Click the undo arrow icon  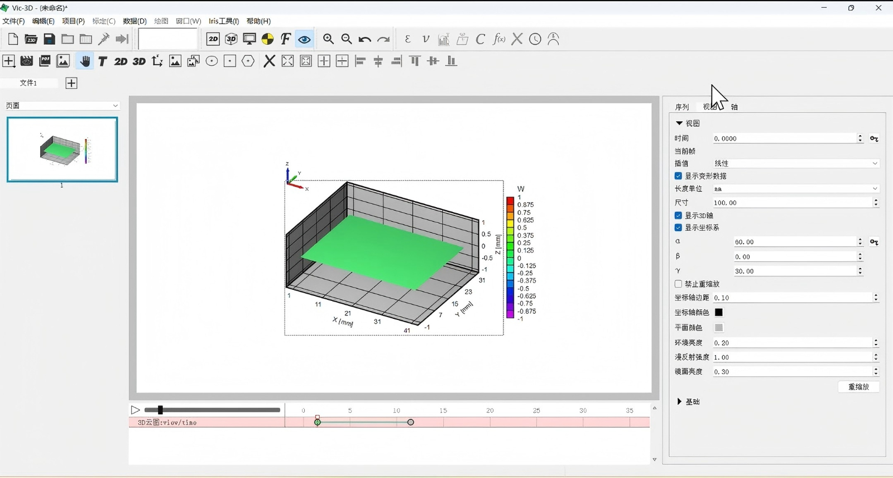tap(364, 39)
